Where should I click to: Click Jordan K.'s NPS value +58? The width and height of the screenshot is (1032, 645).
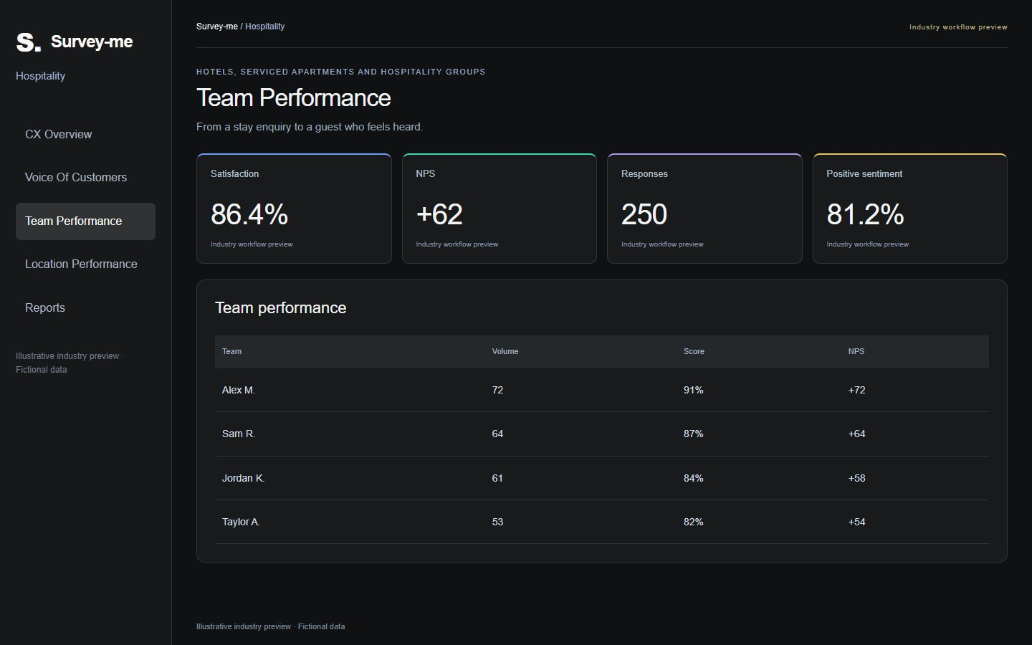pyautogui.click(x=857, y=478)
